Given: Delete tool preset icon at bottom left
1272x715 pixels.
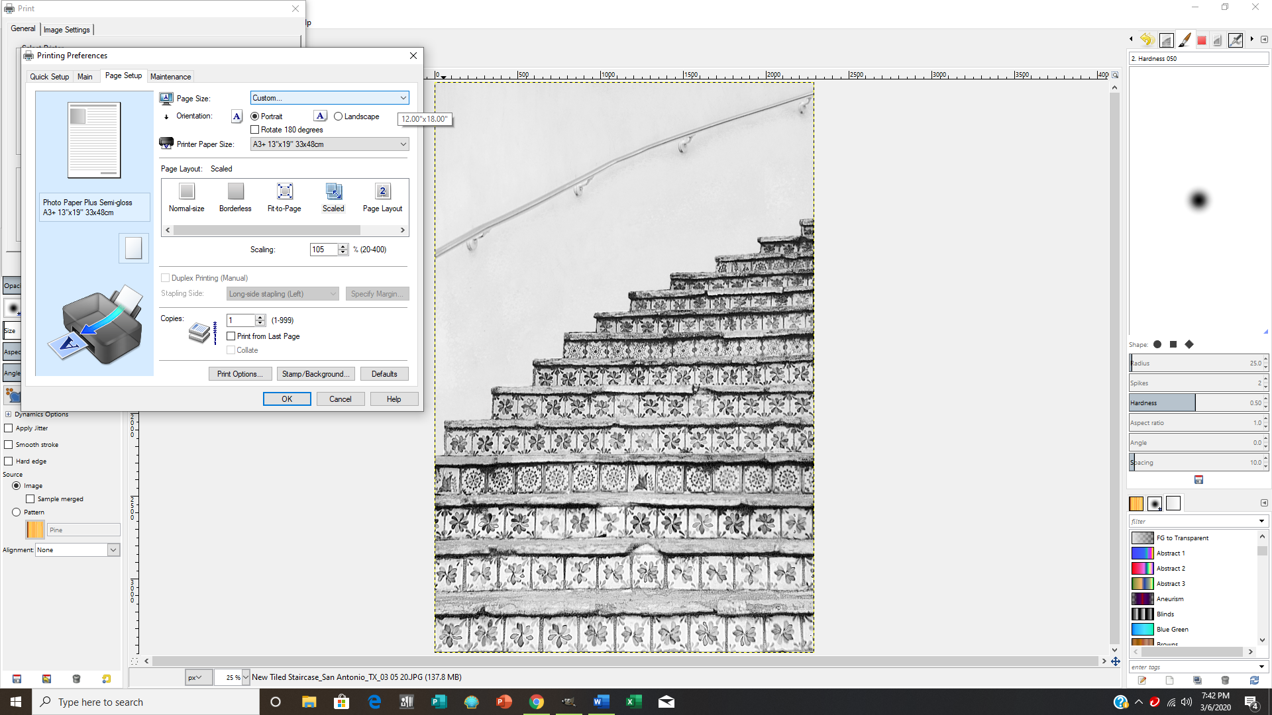Looking at the screenshot, I should [x=76, y=679].
